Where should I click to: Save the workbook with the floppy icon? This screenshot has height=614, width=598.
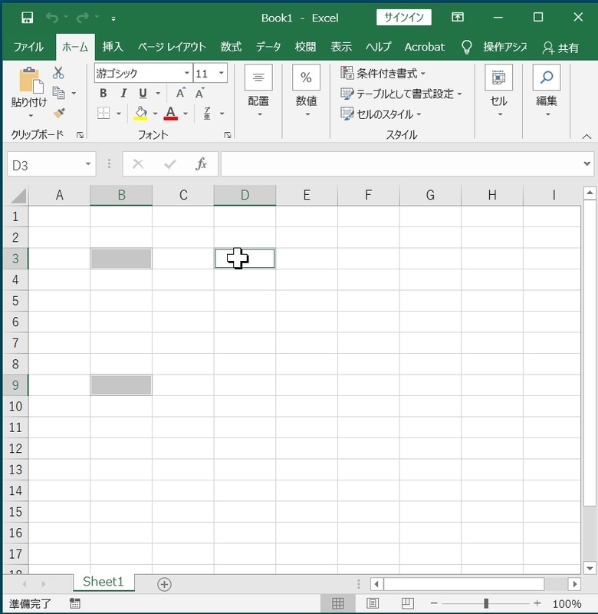(x=27, y=18)
